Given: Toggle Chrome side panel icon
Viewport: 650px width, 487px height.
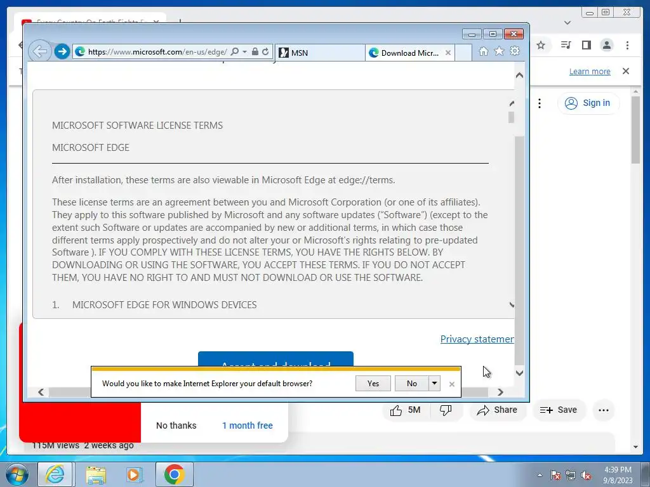Looking at the screenshot, I should click(x=586, y=45).
